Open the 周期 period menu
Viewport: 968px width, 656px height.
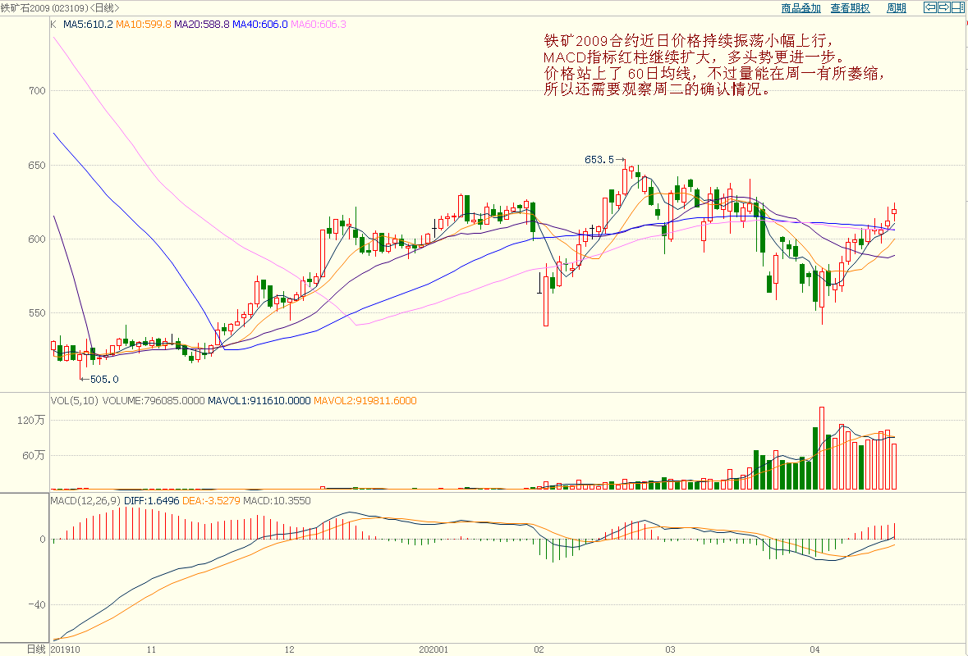(x=897, y=8)
